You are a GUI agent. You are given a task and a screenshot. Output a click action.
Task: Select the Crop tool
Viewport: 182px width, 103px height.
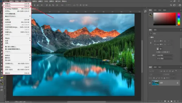[x=2, y=24]
